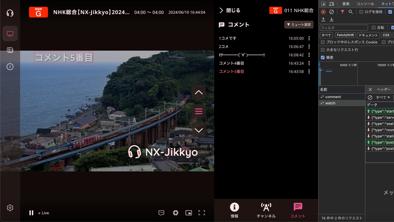Open options menu for コメント4番目
This screenshot has height=222, width=394.
(309, 63)
